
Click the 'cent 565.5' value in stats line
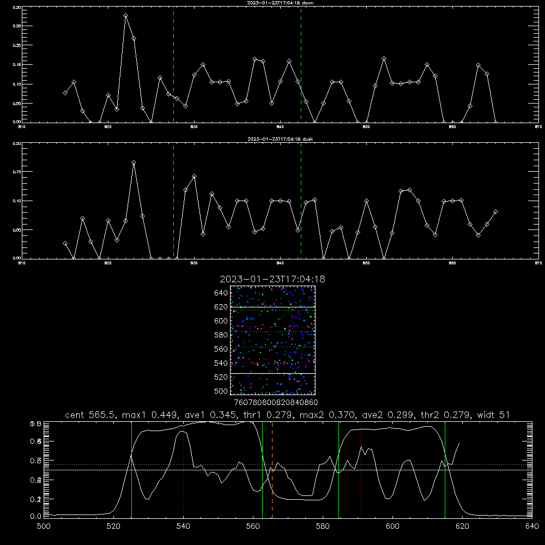pos(90,415)
